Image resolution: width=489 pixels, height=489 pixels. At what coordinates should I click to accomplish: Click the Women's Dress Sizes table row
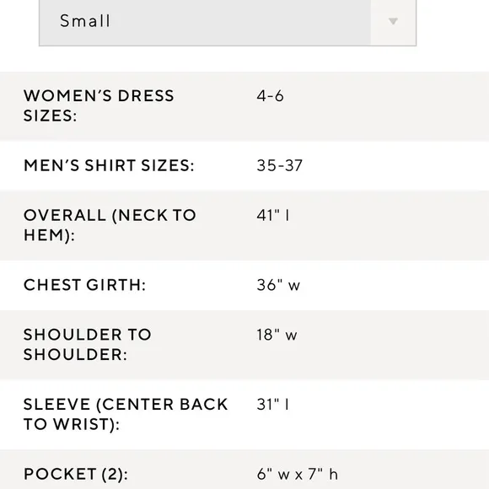coord(244,106)
